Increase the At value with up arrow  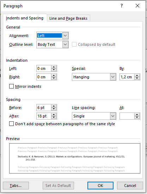[x=137, y=115]
